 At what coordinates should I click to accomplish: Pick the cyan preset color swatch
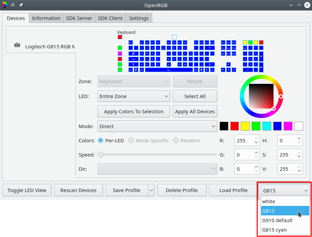pyautogui.click(x=266, y=126)
